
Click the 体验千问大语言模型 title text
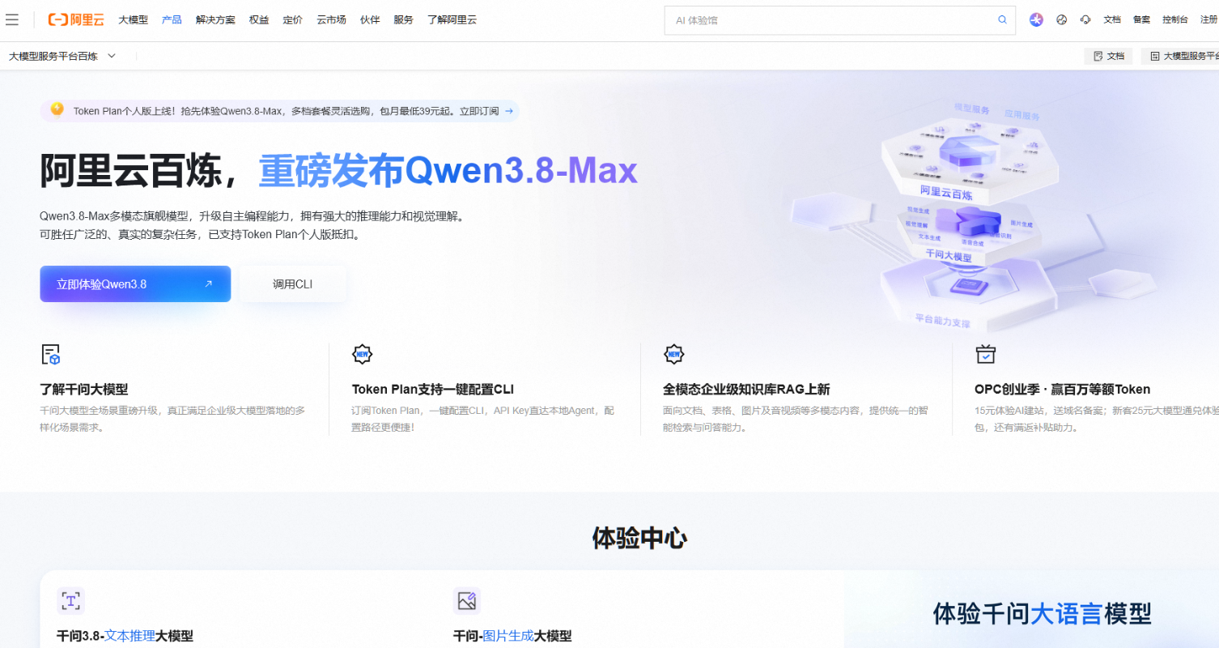click(x=1042, y=613)
